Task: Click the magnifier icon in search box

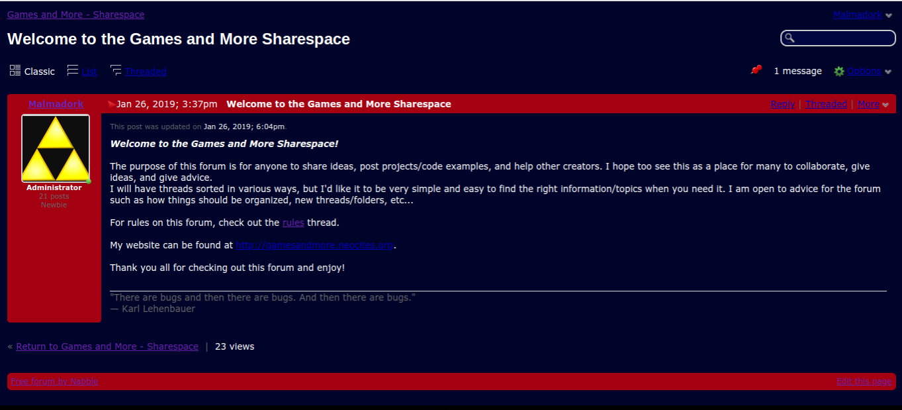Action: click(789, 38)
